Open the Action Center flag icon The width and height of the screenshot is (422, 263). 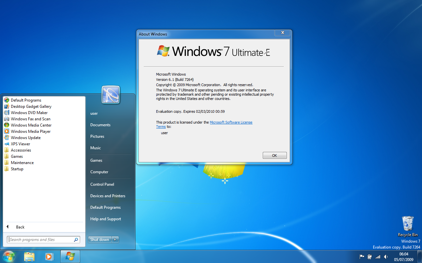(x=362, y=257)
